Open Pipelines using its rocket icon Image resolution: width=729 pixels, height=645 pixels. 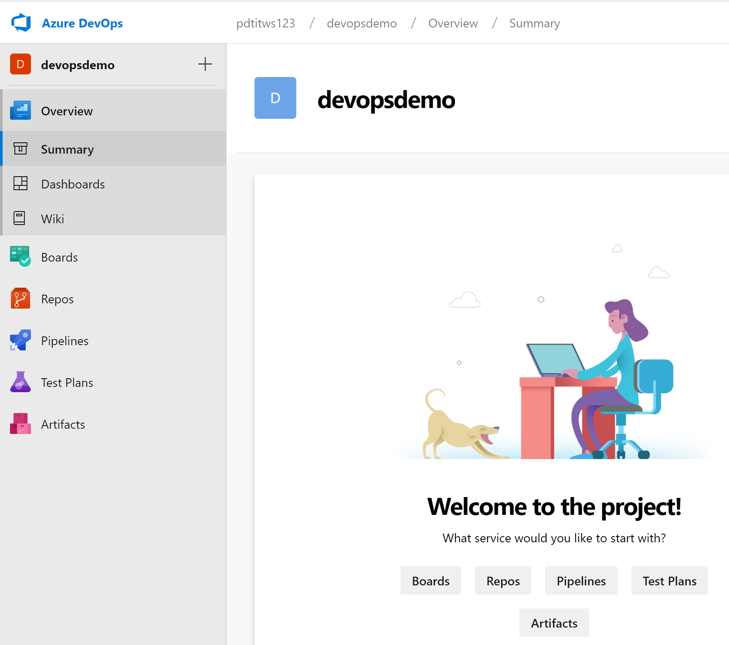click(x=20, y=340)
